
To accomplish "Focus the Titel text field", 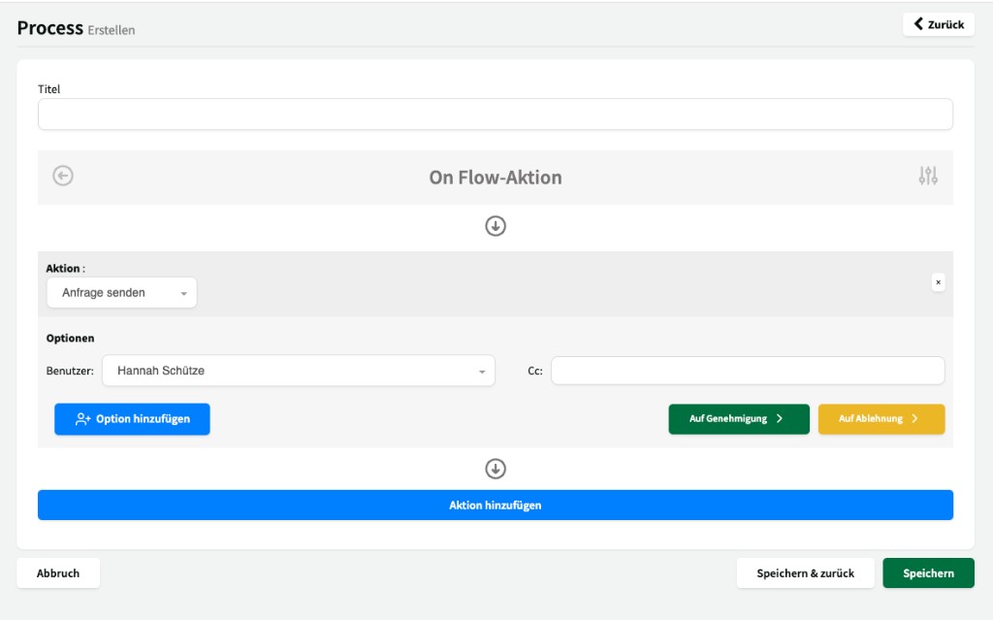I will coord(496,114).
